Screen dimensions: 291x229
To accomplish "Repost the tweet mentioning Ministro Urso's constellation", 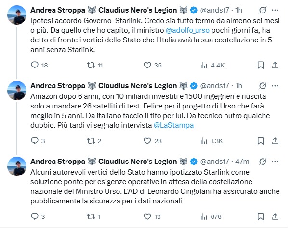I will pyautogui.click(x=91, y=216).
